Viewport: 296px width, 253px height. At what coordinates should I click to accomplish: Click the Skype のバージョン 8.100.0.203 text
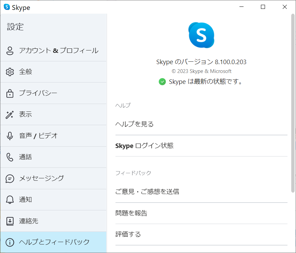pos(201,62)
